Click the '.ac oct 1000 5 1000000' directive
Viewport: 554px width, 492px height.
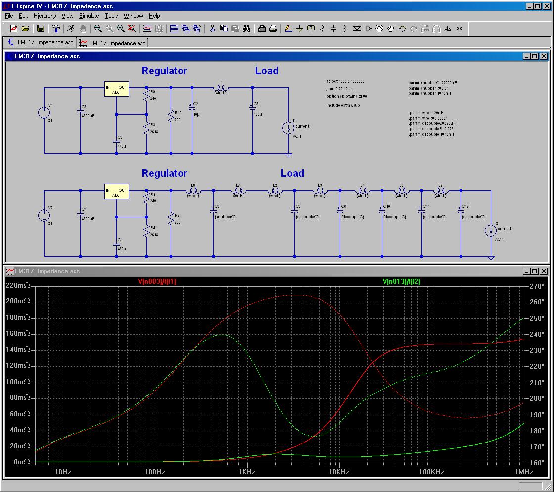[345, 81]
